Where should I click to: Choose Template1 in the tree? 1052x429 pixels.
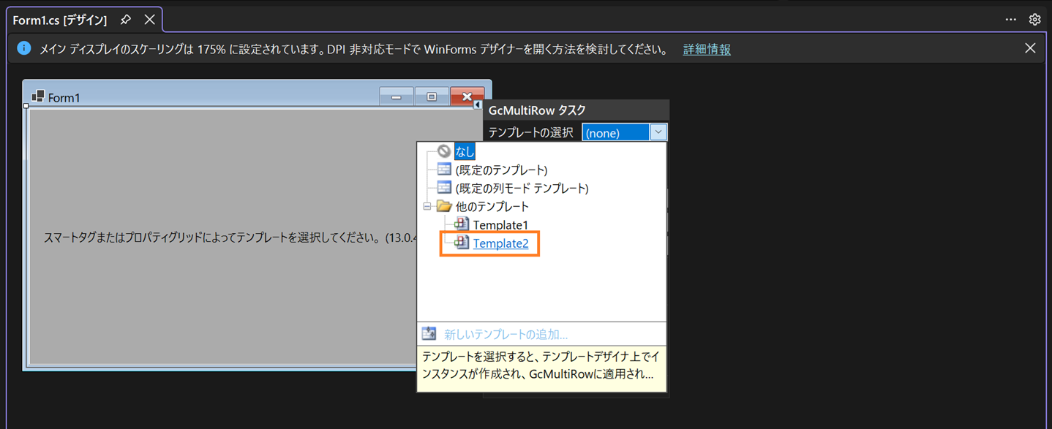point(500,225)
